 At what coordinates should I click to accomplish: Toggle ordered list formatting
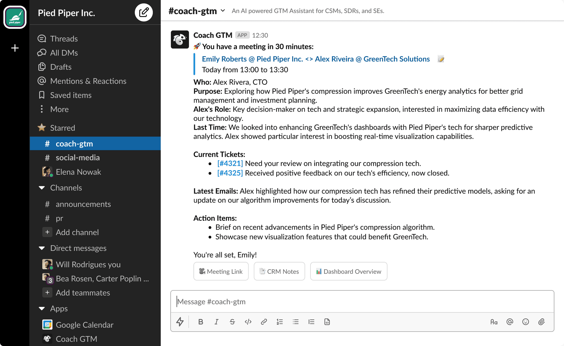click(280, 322)
